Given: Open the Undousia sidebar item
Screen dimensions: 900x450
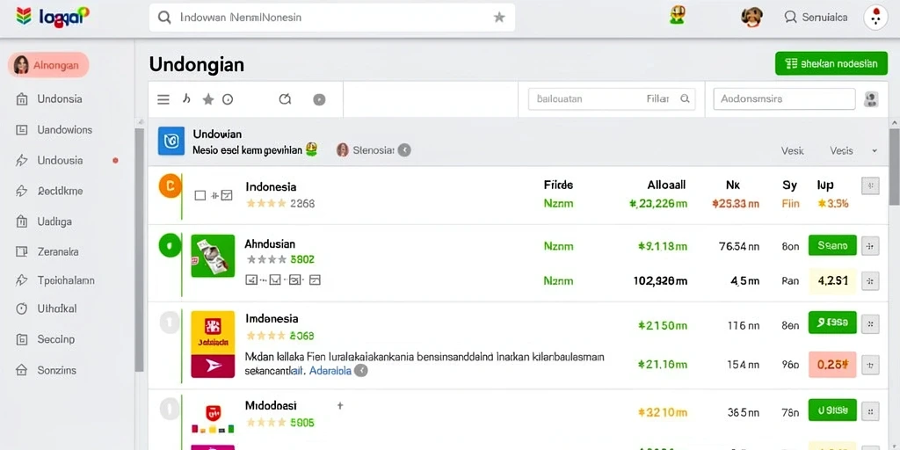Looking at the screenshot, I should 49,160.
